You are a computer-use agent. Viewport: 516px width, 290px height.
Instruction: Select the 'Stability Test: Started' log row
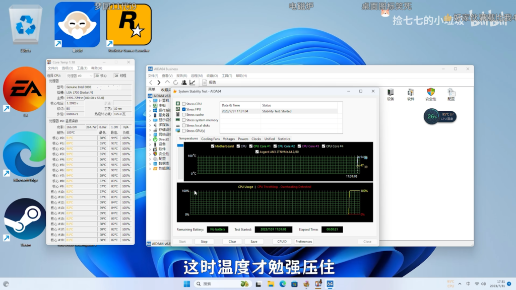coord(279,111)
